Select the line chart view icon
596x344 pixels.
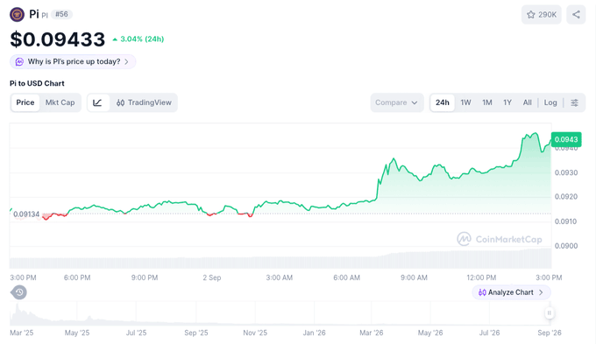coord(97,102)
